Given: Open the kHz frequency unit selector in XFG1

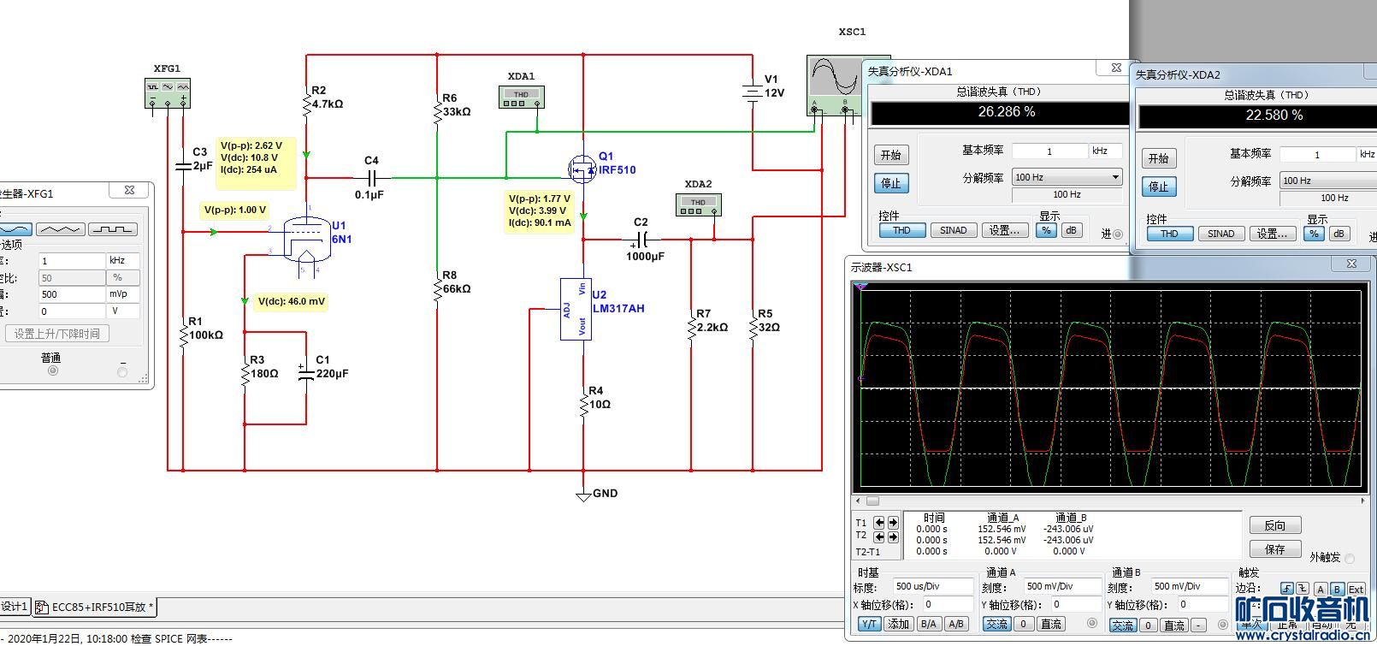Looking at the screenshot, I should [122, 260].
